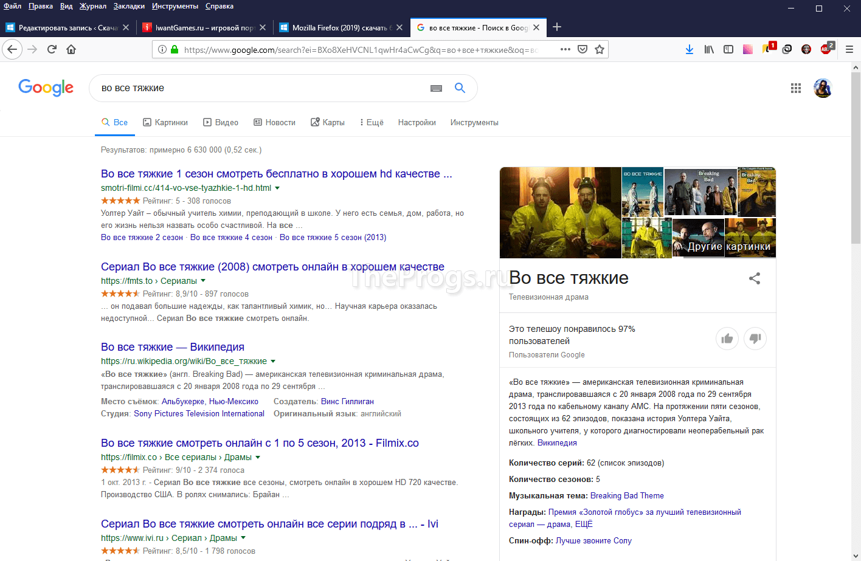Open the Закладки menu
Screen dimensions: 861x561
[129, 6]
